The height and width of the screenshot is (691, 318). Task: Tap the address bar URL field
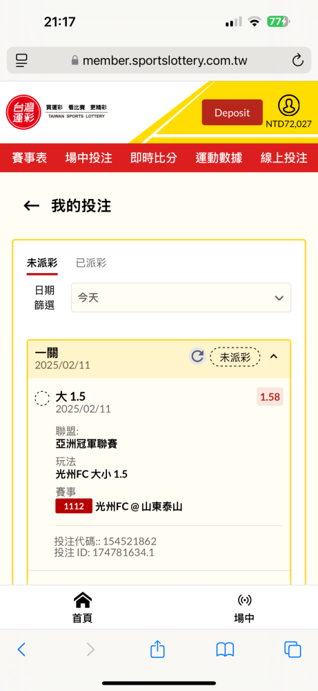[x=159, y=60]
